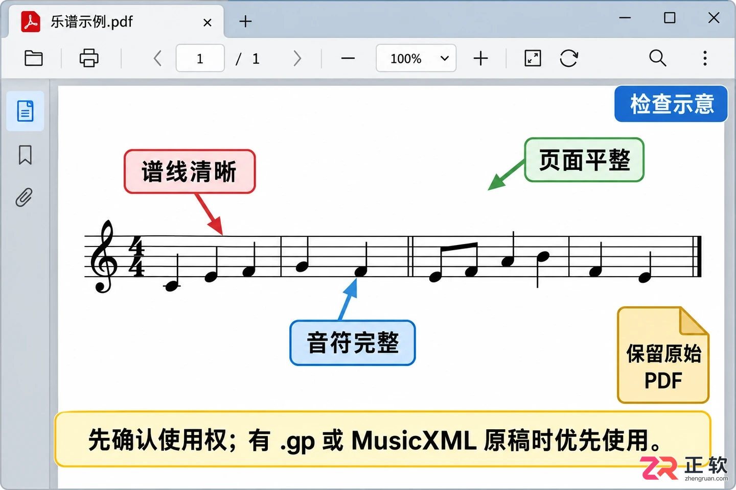
Task: Rotate the page with the rotate icon
Action: point(569,58)
